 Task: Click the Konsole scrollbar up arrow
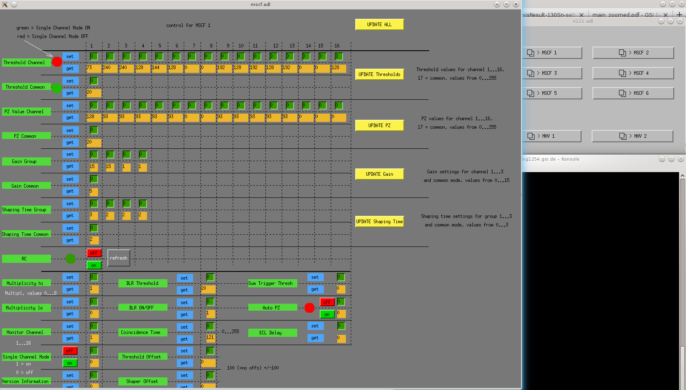[x=682, y=176]
